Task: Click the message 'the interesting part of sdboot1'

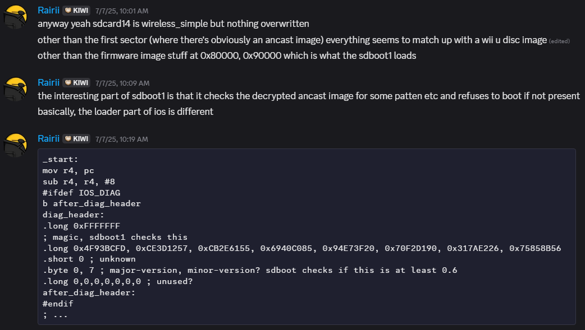Action: point(309,96)
